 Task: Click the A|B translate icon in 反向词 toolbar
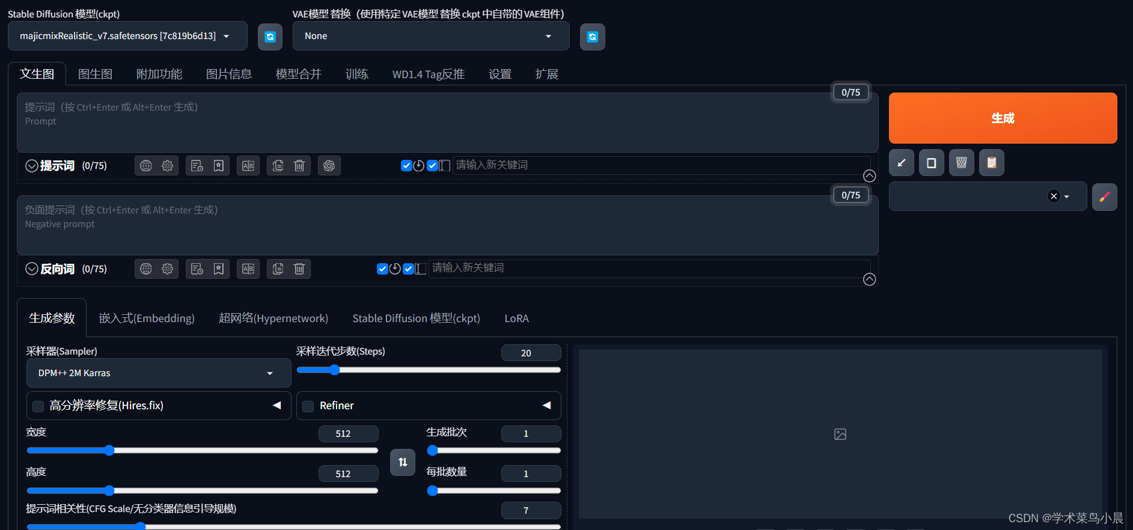(x=248, y=269)
